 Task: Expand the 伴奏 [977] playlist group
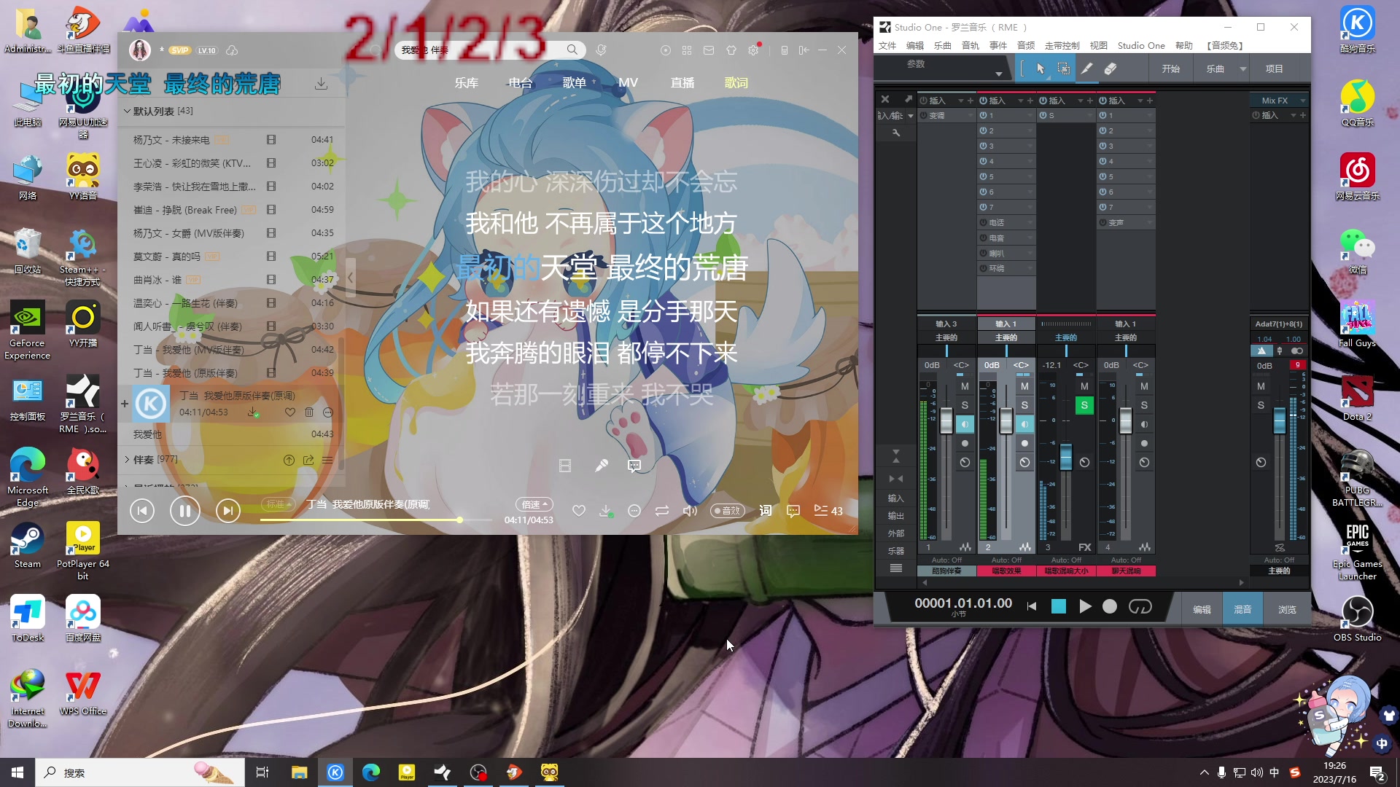127,460
